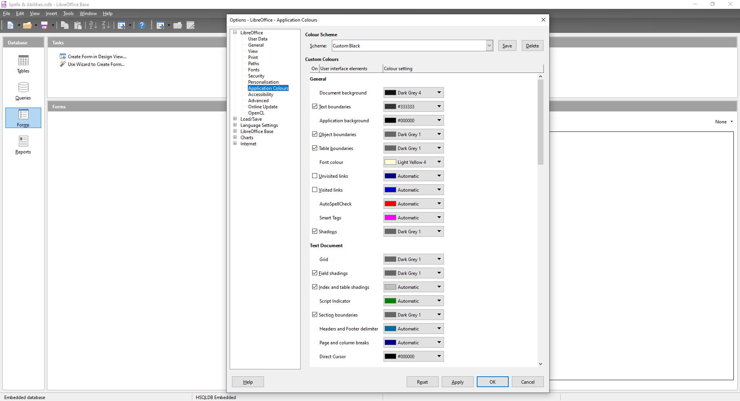Click the New Form icon right of Help
Viewport: 740px width, 401px height.
pyautogui.click(x=160, y=25)
